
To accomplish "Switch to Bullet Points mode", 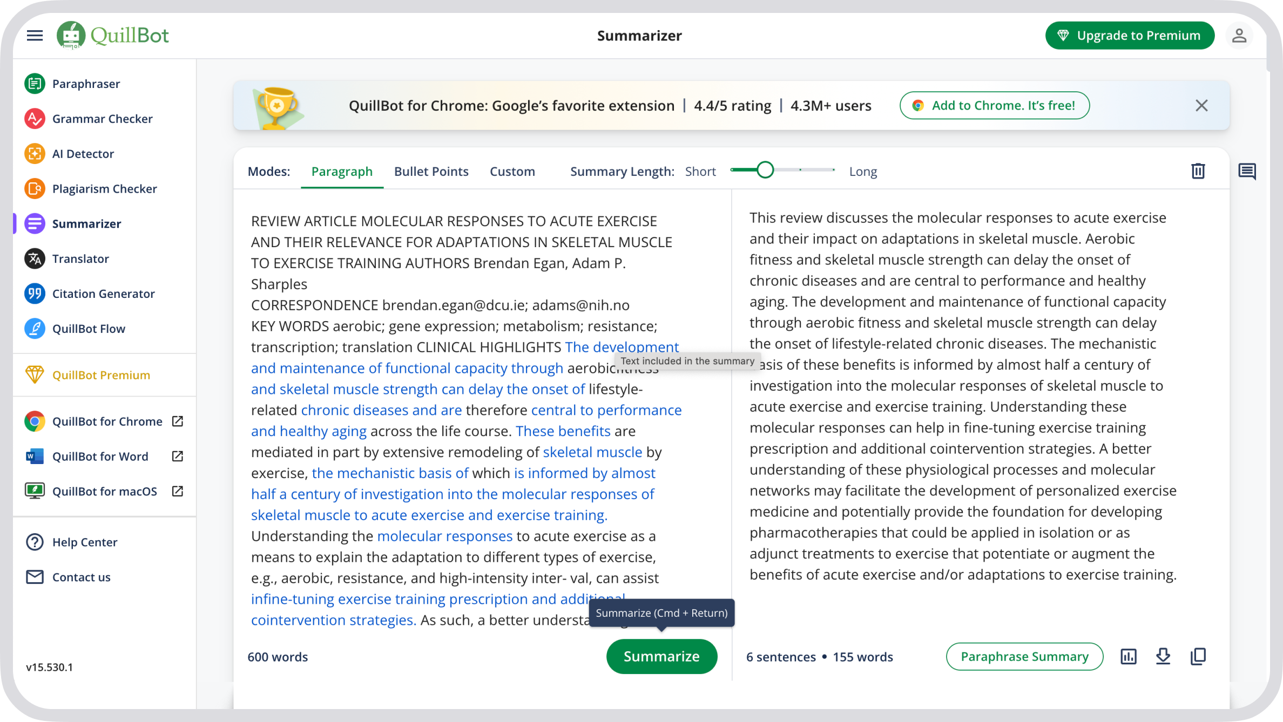I will [431, 172].
